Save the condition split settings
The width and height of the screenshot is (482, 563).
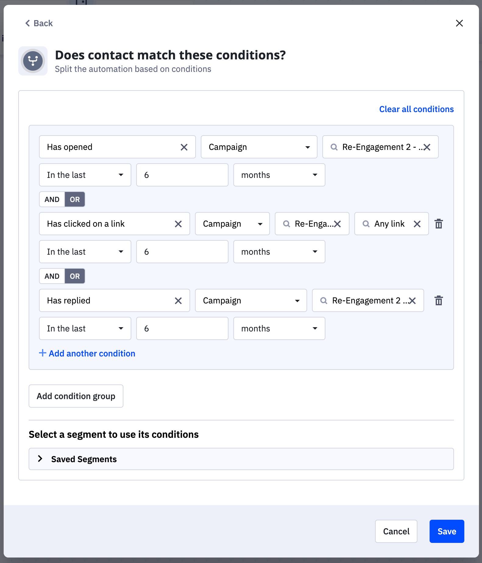pyautogui.click(x=446, y=531)
